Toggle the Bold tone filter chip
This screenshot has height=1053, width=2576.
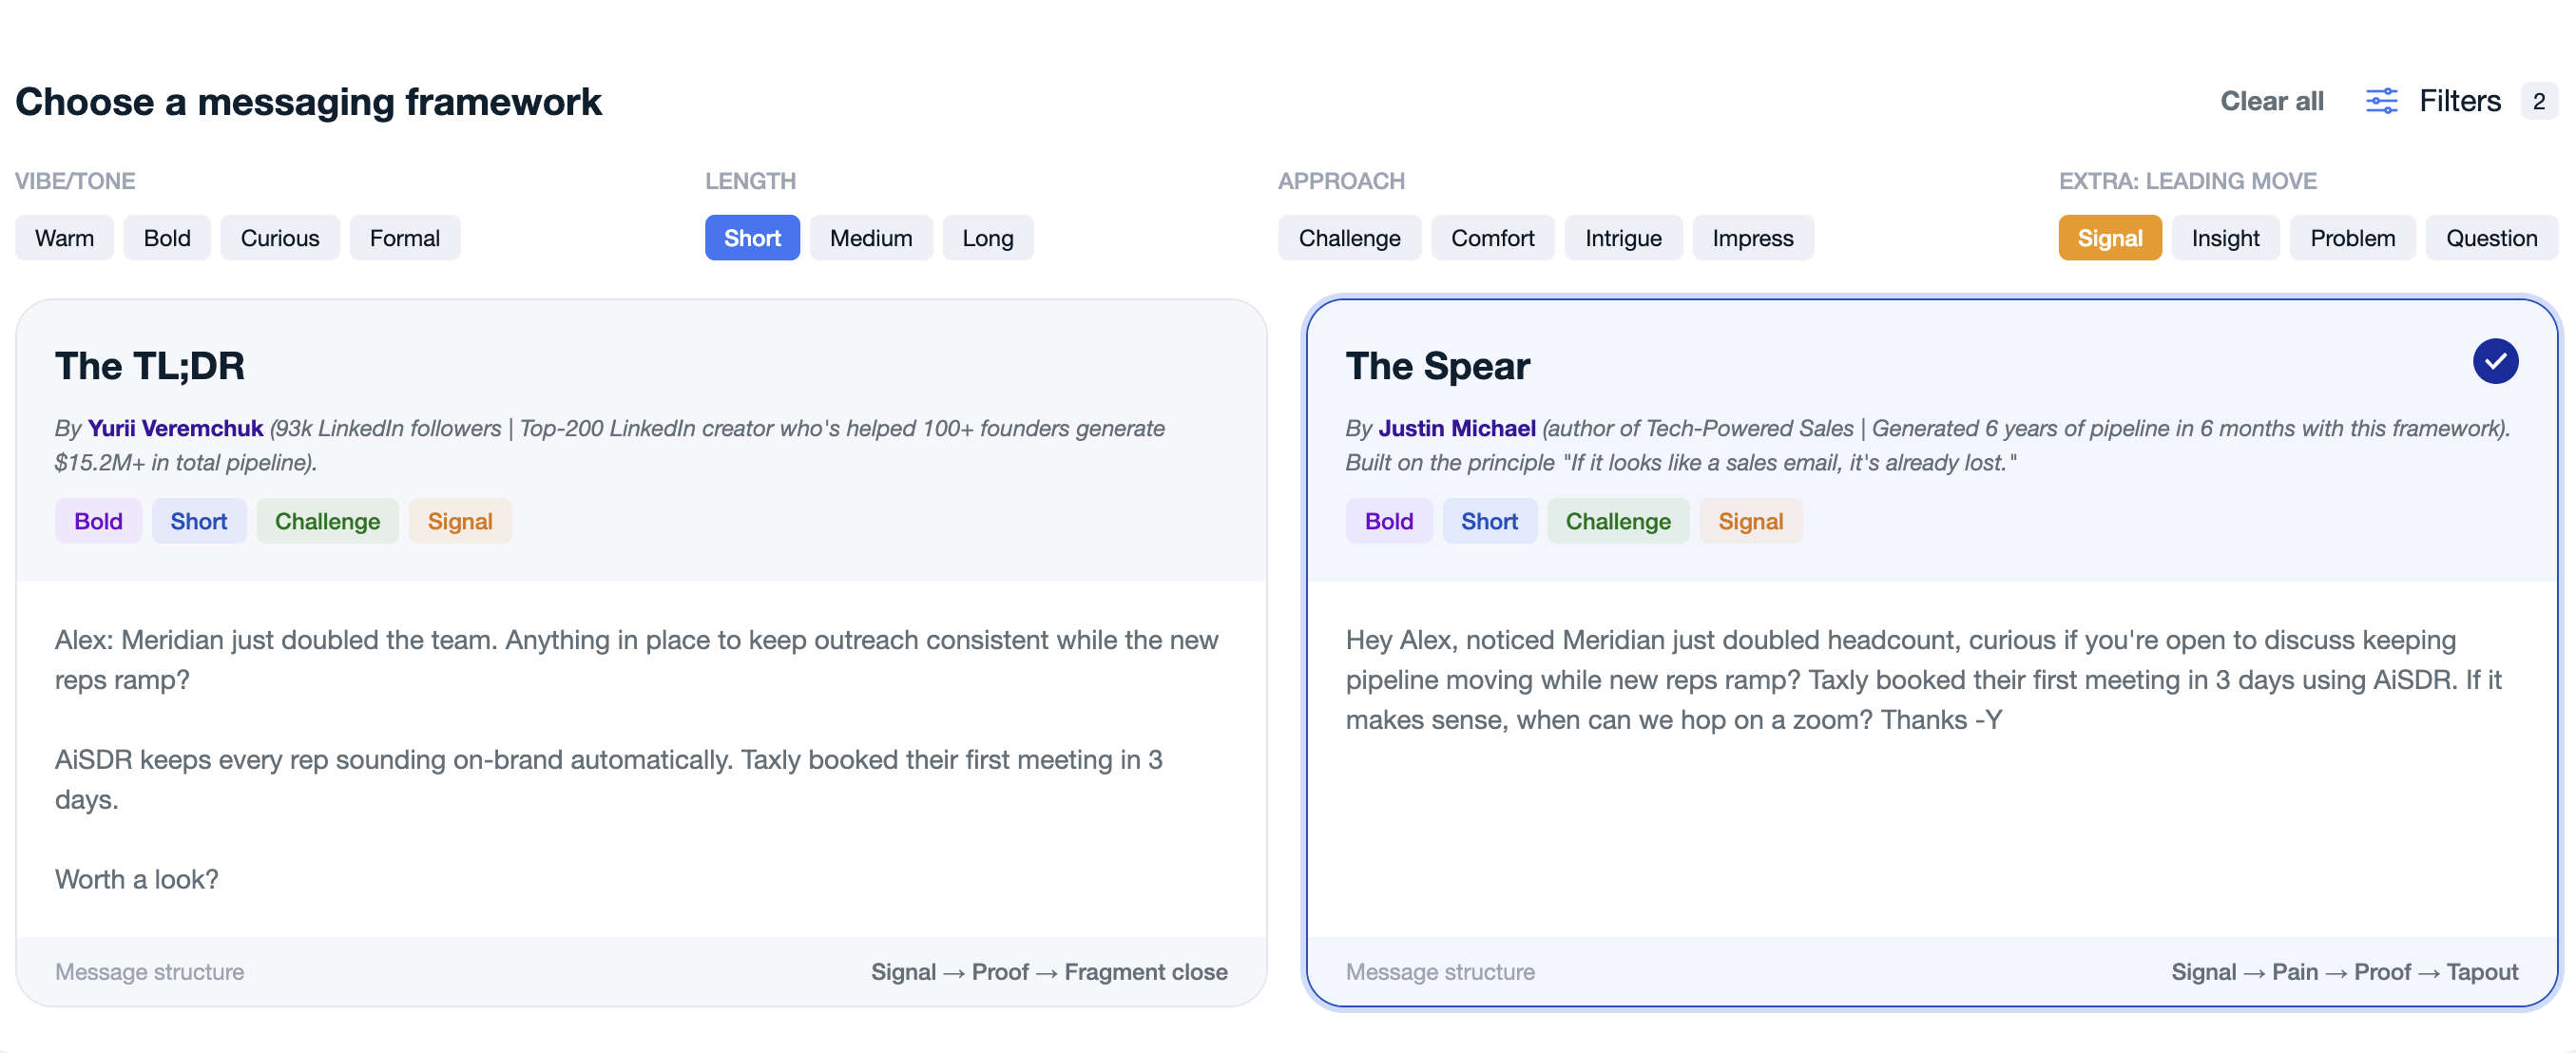(x=167, y=238)
